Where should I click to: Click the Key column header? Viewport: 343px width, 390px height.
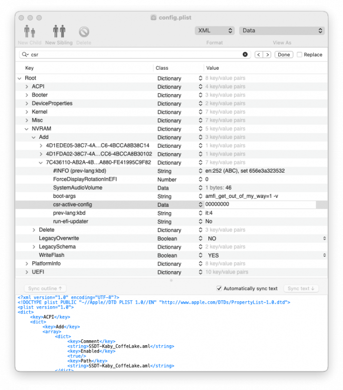click(29, 68)
